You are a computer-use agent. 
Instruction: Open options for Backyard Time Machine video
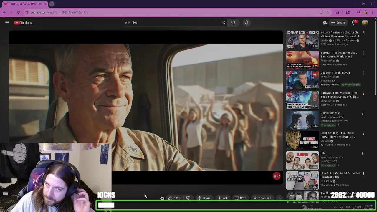(363, 93)
